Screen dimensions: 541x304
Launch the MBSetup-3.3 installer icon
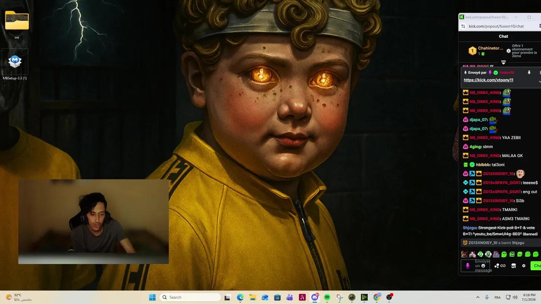pyautogui.click(x=15, y=62)
